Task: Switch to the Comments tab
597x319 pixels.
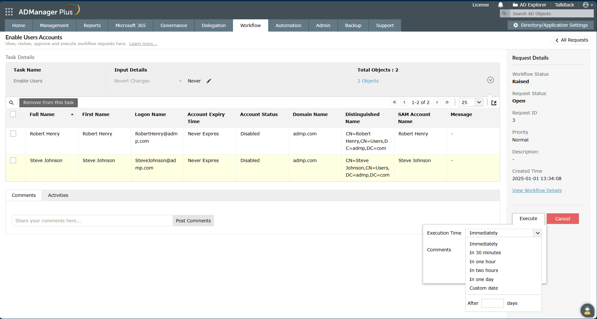Action: click(24, 195)
